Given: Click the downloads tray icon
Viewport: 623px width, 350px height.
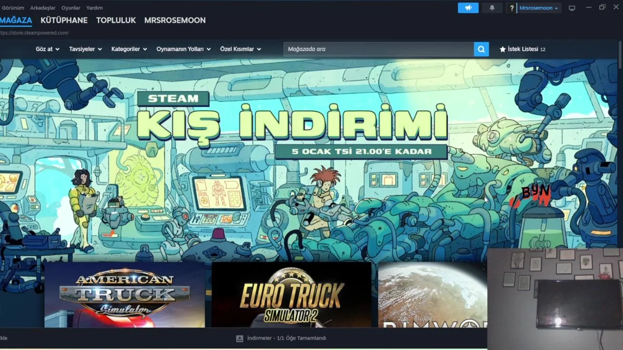Looking at the screenshot, I should [239, 338].
